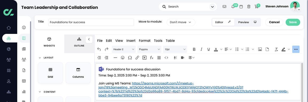Clear text formatting
This screenshot has height=102, width=308.
[x=276, y=49]
